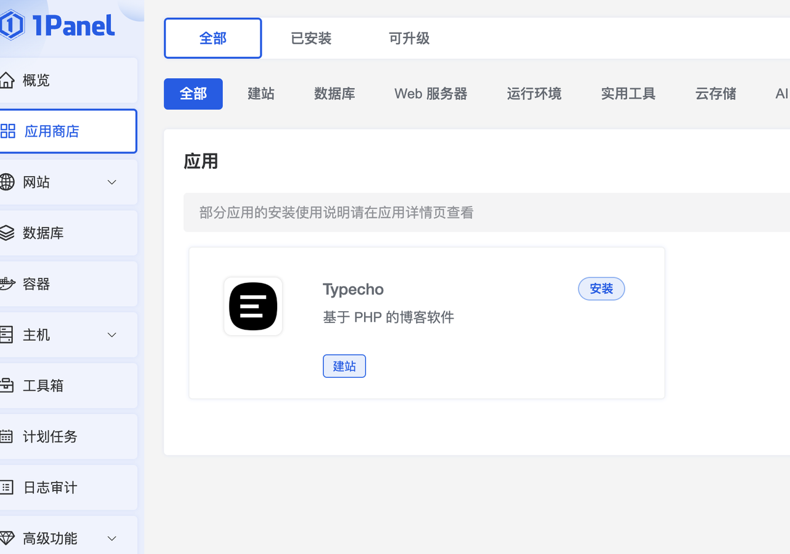This screenshot has width=790, height=554.
Task: Click the Website globe icon
Action: (7, 182)
